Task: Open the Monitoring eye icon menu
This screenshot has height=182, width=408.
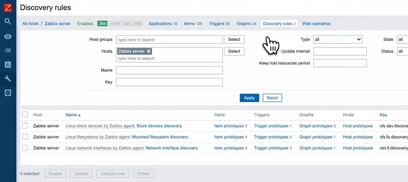Action: tap(8, 36)
